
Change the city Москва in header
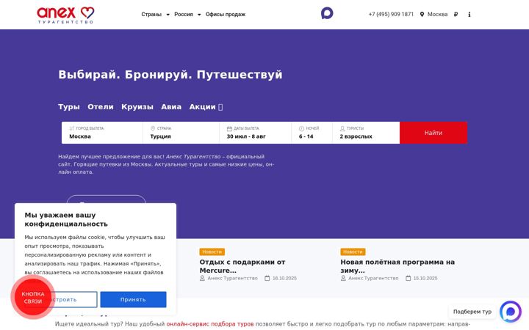[x=437, y=15]
